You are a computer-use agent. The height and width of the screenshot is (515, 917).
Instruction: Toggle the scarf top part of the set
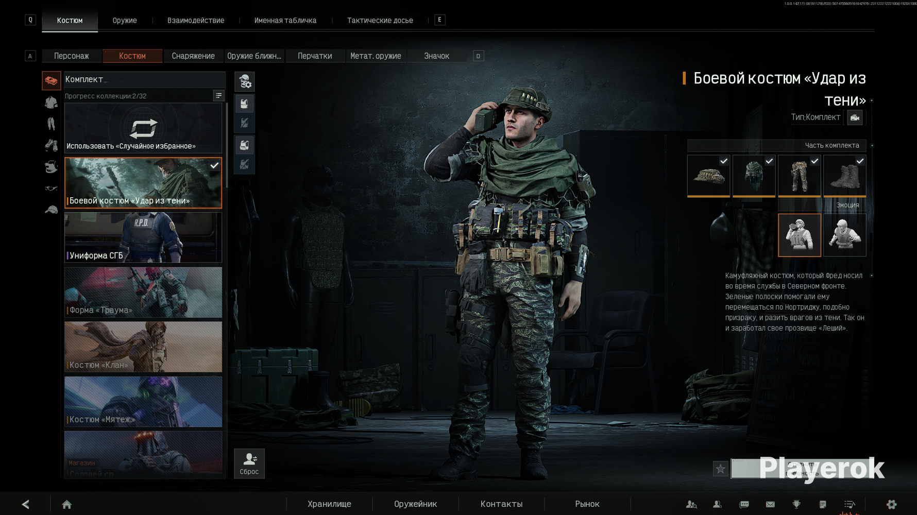(754, 176)
